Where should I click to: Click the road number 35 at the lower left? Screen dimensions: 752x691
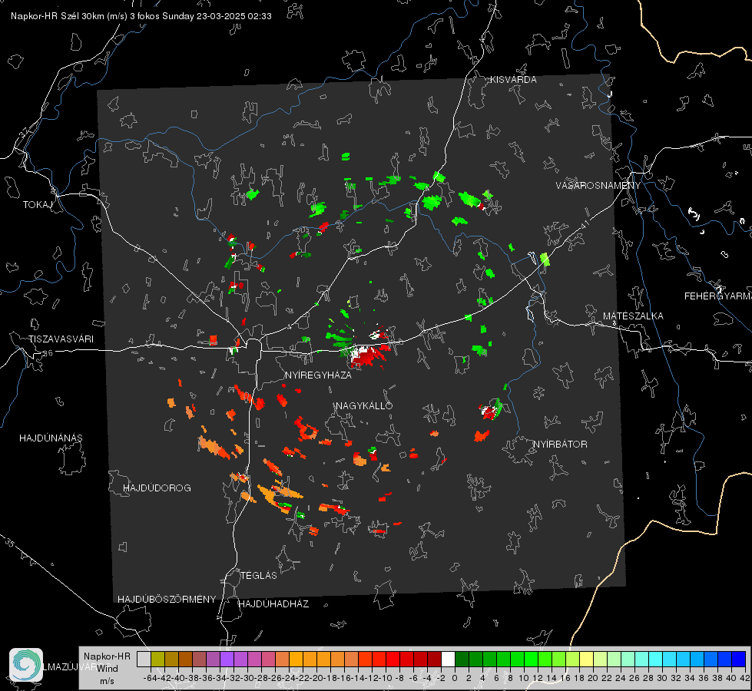coord(9,542)
